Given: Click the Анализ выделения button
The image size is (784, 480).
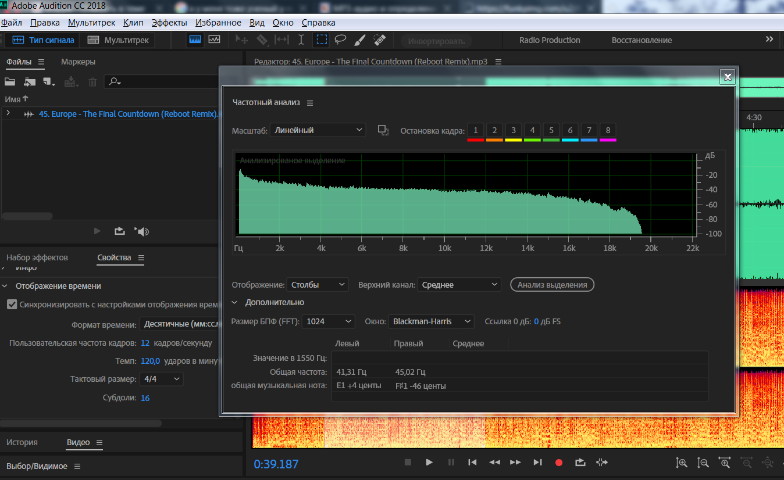Looking at the screenshot, I should pyautogui.click(x=552, y=285).
